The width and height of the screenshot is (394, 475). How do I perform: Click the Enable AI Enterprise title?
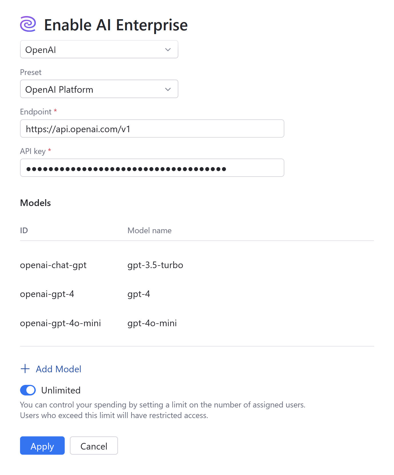(x=116, y=25)
